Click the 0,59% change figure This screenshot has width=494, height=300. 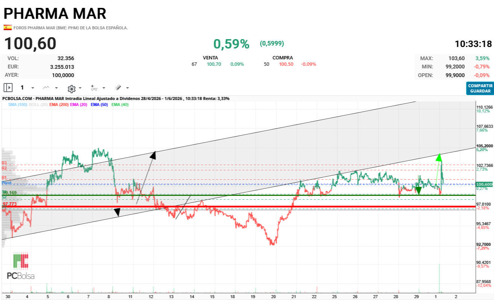click(x=231, y=44)
